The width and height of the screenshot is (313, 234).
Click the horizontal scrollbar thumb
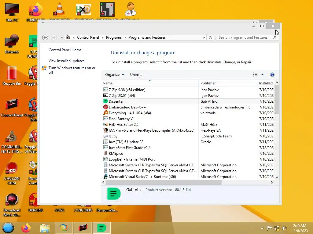(x=164, y=182)
